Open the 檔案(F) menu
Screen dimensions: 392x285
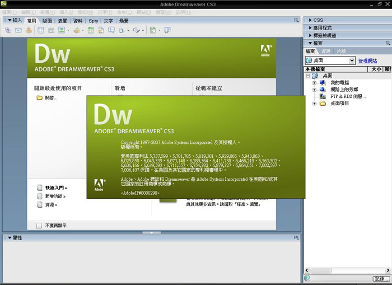(x=10, y=12)
